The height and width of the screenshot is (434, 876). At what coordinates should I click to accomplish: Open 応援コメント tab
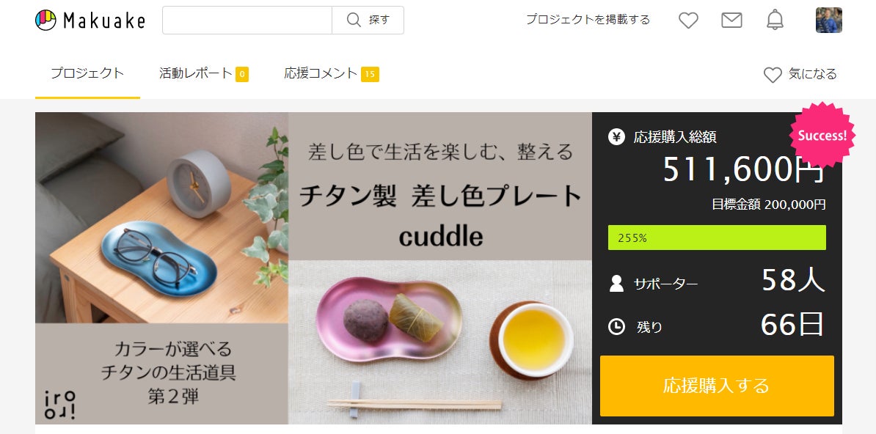pyautogui.click(x=332, y=74)
